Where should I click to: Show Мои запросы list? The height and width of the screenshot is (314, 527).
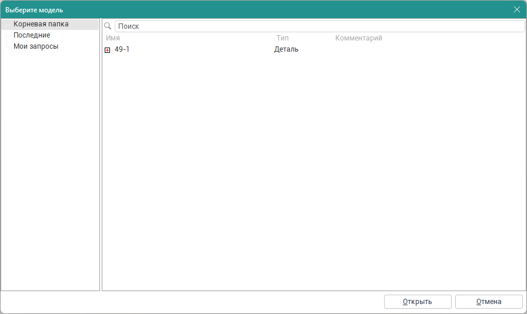[36, 46]
